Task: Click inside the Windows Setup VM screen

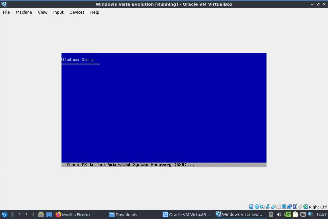Action: click(164, 110)
